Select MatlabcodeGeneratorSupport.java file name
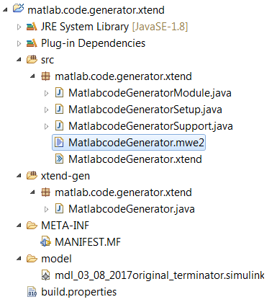Screen dimensions: 277x302 click(x=150, y=126)
